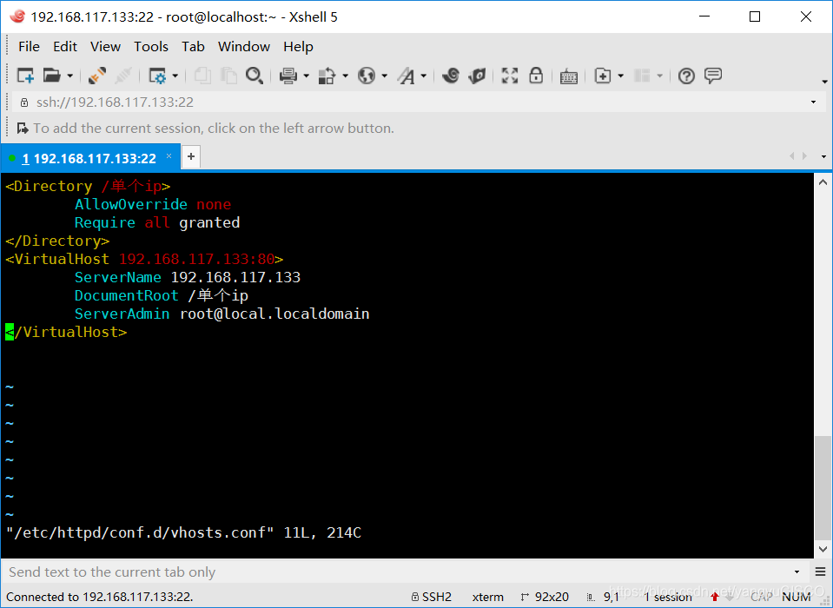Click the keyboard Key Mapping icon
Screen dimensions: 833x608
pyautogui.click(x=568, y=76)
